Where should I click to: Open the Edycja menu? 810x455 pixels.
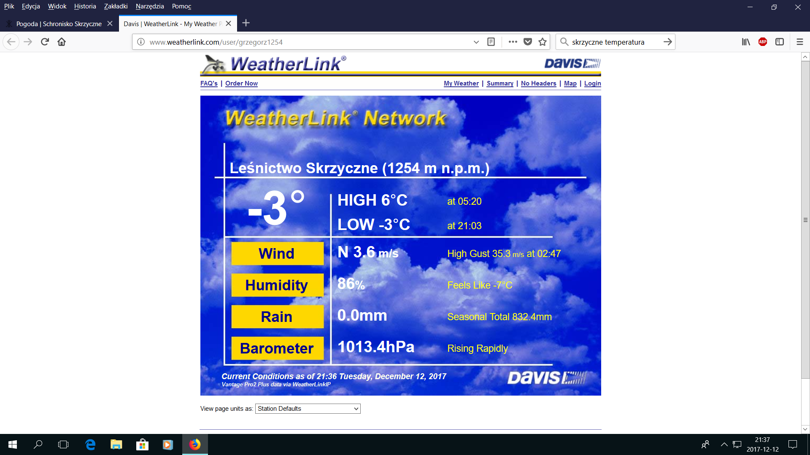tap(31, 6)
